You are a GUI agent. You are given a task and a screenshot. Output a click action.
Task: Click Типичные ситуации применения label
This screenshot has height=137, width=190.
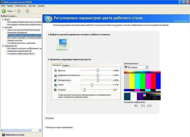(59, 127)
